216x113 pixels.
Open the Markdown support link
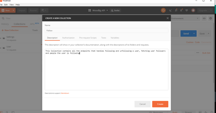(x=65, y=93)
